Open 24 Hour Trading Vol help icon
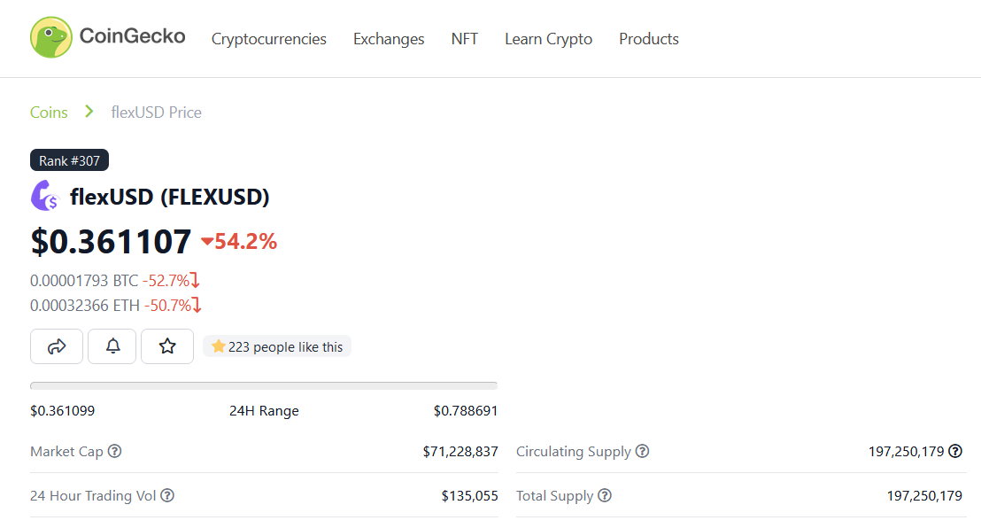 pos(167,495)
